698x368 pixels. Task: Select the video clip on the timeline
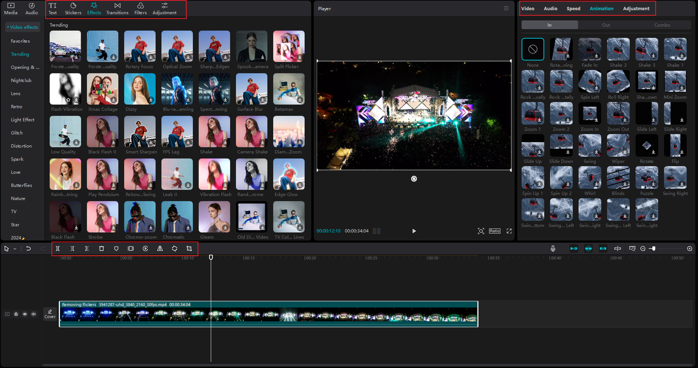coord(268,314)
